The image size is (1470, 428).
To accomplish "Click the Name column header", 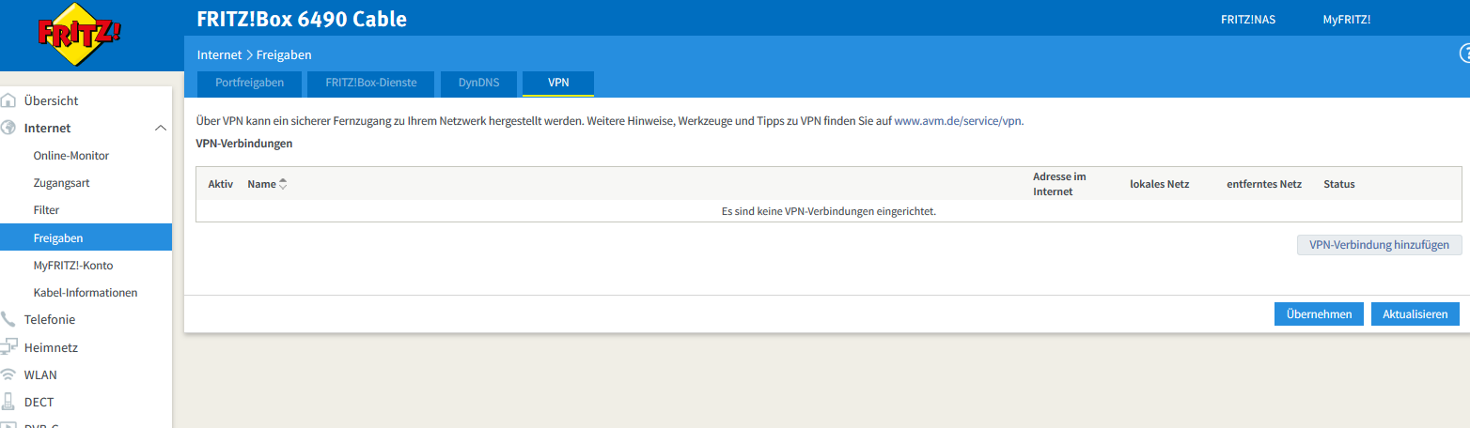I will (261, 184).
